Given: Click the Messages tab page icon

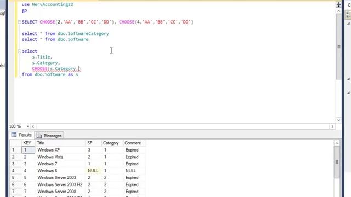Looking at the screenshot, I should point(39,136).
